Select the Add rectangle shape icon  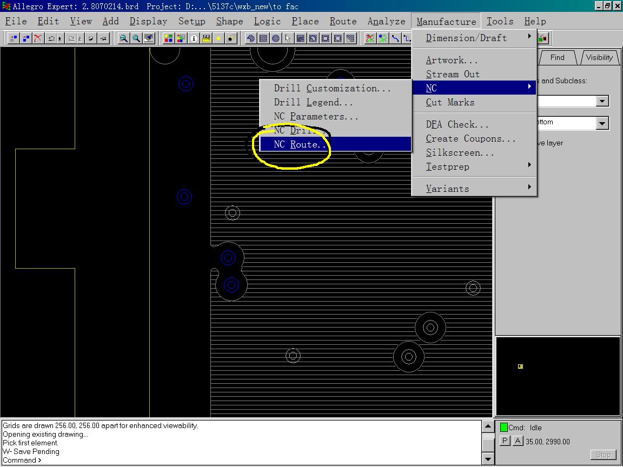263,38
